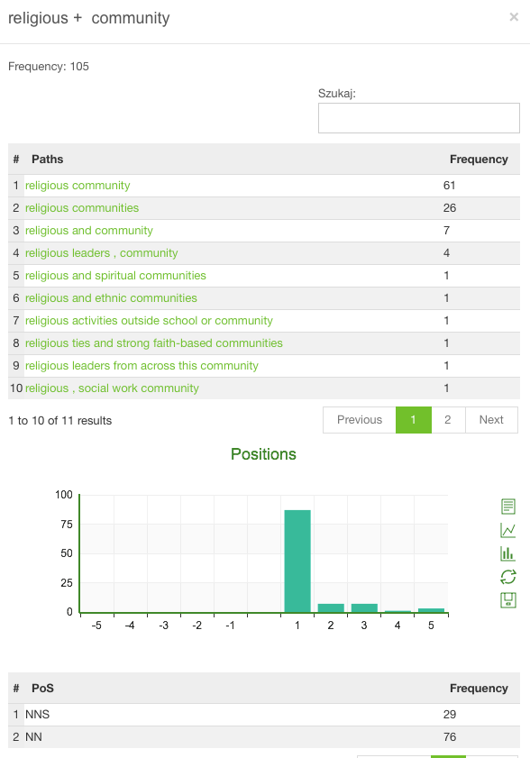Image resolution: width=530 pixels, height=758 pixels.
Task: Sort PoS table by PoS header
Action: (42, 688)
